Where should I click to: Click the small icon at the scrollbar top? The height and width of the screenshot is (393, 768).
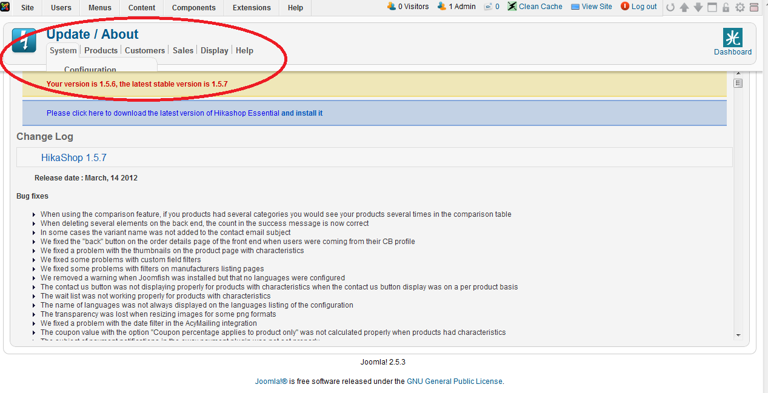coord(738,83)
